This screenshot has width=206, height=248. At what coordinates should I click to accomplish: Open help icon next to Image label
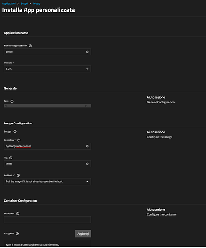pyautogui.click(x=15, y=131)
